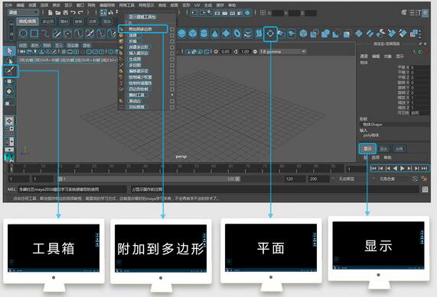Activate the Paint Selection brush tool
437x297 pixels.
pyautogui.click(x=10, y=71)
